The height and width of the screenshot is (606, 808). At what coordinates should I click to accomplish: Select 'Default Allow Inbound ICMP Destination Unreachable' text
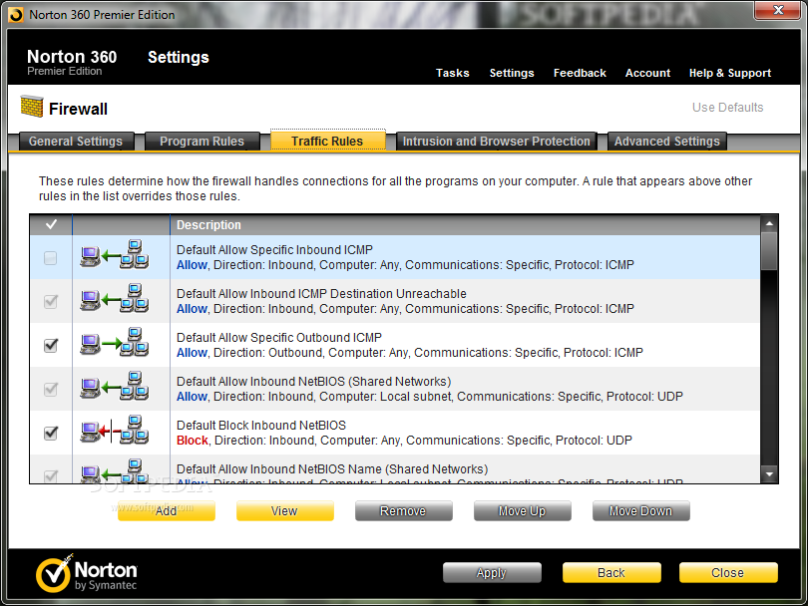[x=321, y=293]
